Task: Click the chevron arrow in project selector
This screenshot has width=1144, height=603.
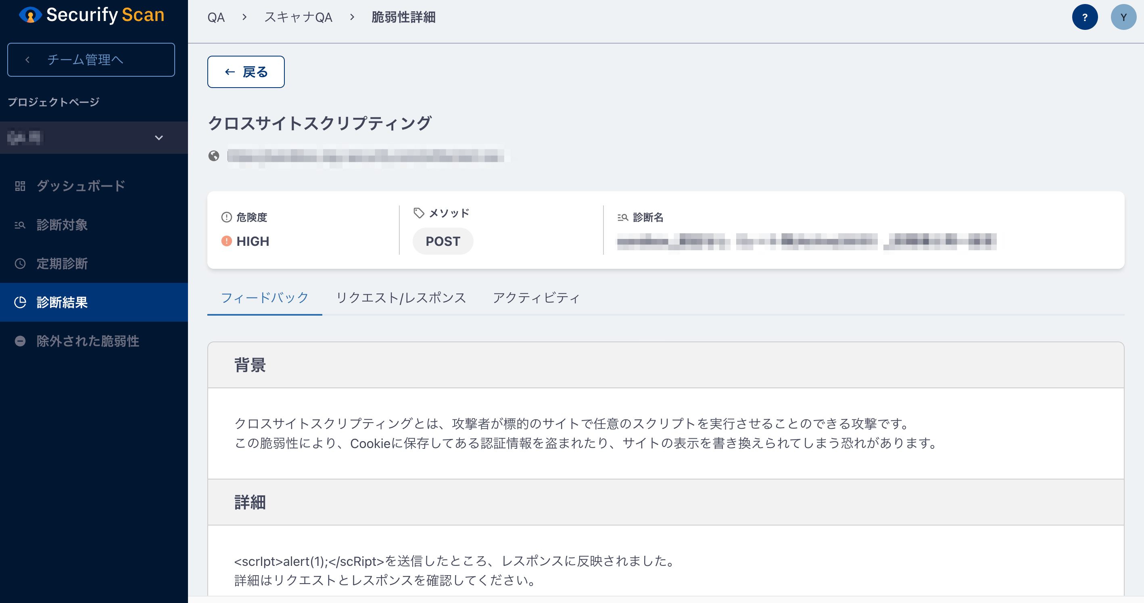Action: pos(159,138)
